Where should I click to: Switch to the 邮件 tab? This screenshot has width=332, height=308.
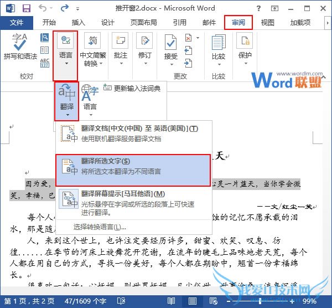point(209,23)
